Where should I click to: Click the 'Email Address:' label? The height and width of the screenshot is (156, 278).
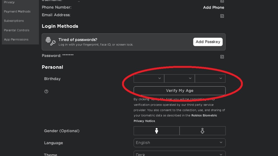pos(56,15)
